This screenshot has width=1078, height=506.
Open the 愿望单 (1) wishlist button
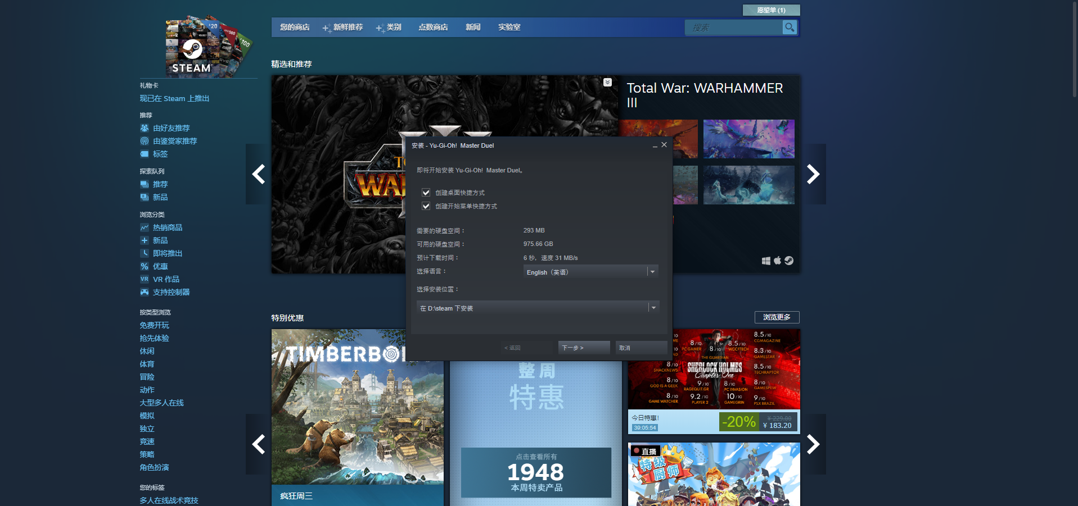click(x=771, y=10)
